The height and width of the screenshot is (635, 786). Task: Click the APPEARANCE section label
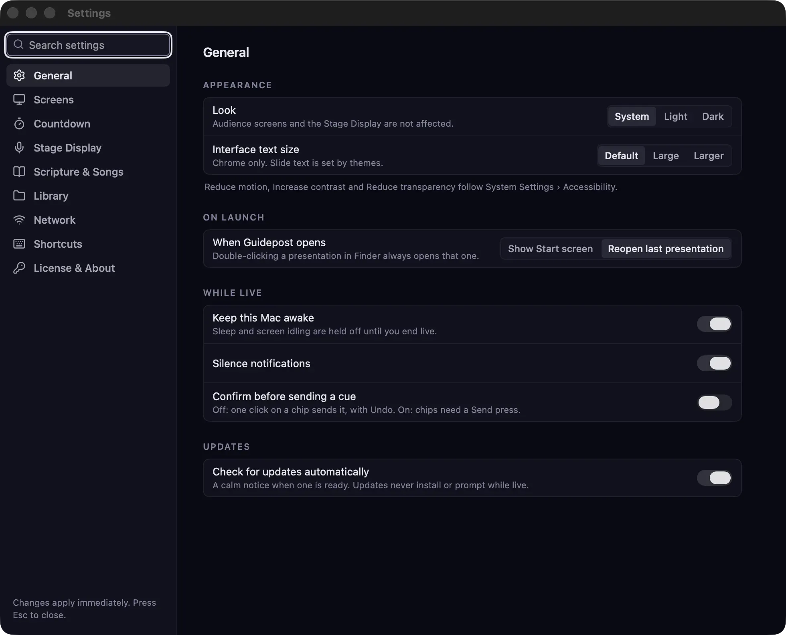tap(237, 85)
